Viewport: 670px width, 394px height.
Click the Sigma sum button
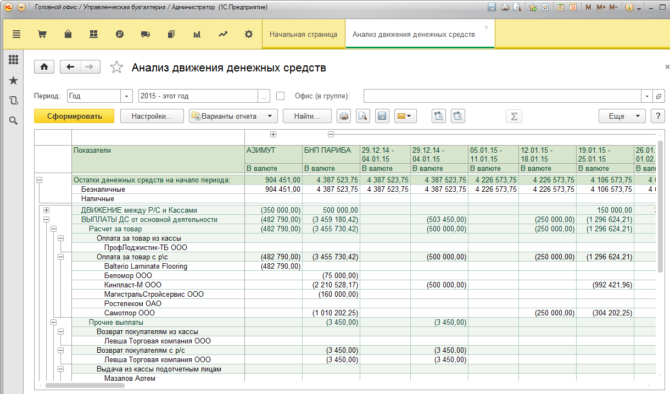pos(514,116)
